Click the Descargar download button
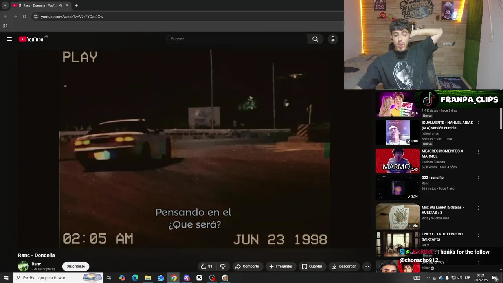Viewport: 503px width, 283px height. [344, 266]
